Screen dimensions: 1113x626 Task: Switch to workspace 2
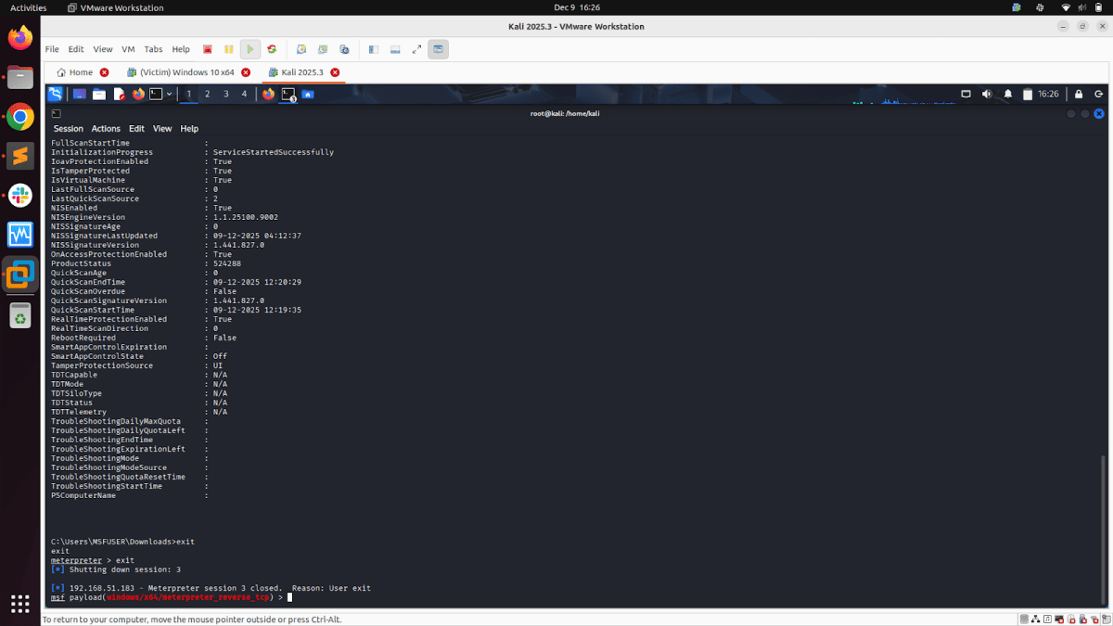point(207,93)
